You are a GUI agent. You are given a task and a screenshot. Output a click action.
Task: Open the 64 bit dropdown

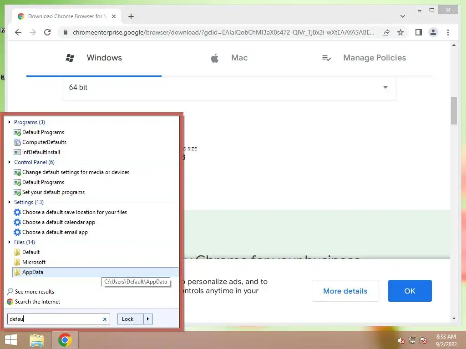click(x=229, y=88)
